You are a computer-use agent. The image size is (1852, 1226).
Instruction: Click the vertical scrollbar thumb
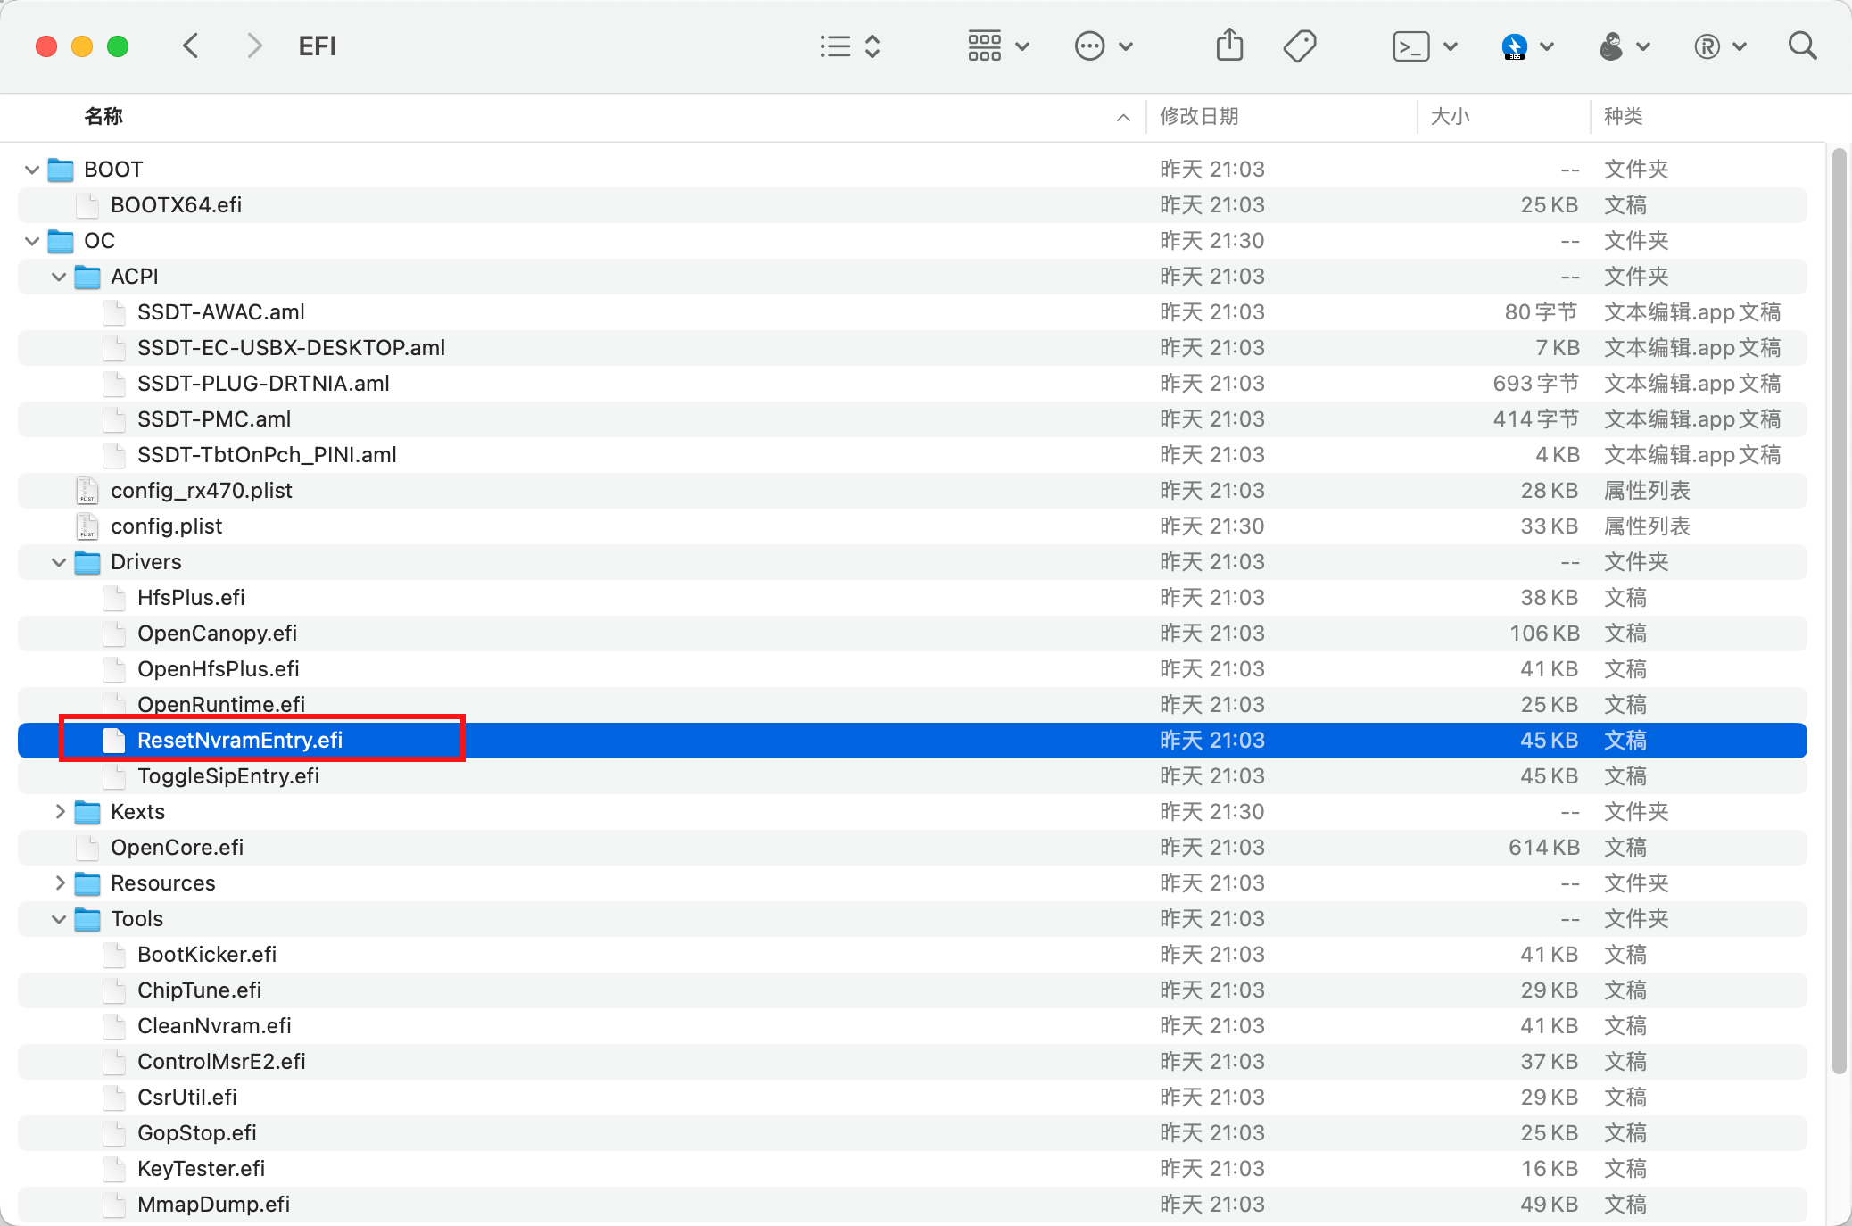[x=1839, y=611]
